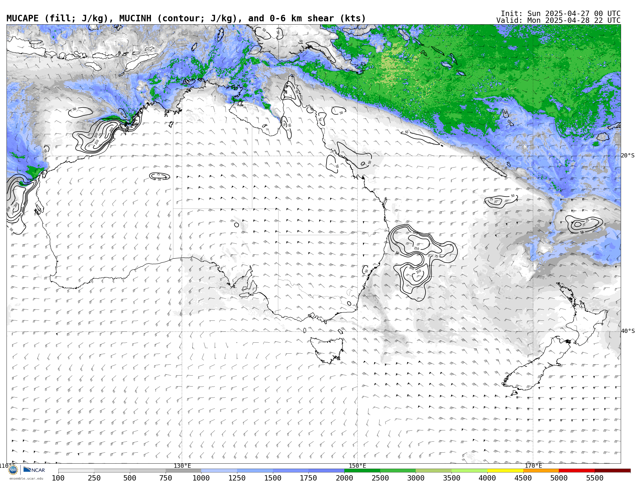Pick the lime green 3500–4000 colorbar swatch
The image size is (640, 482).
[x=469, y=471]
